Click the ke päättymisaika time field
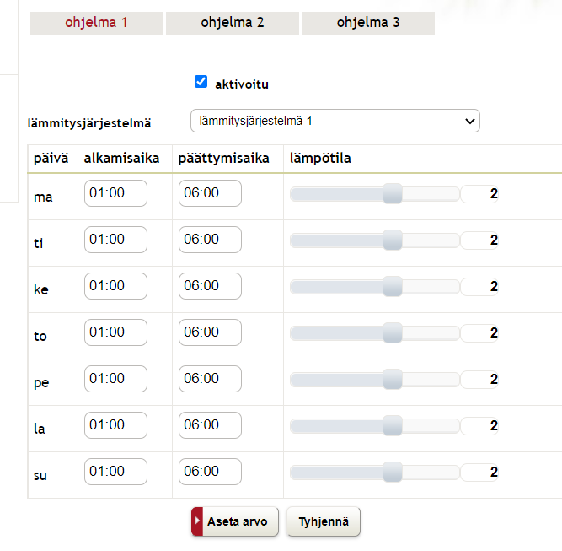Image resolution: width=562 pixels, height=551 pixels. click(x=210, y=286)
